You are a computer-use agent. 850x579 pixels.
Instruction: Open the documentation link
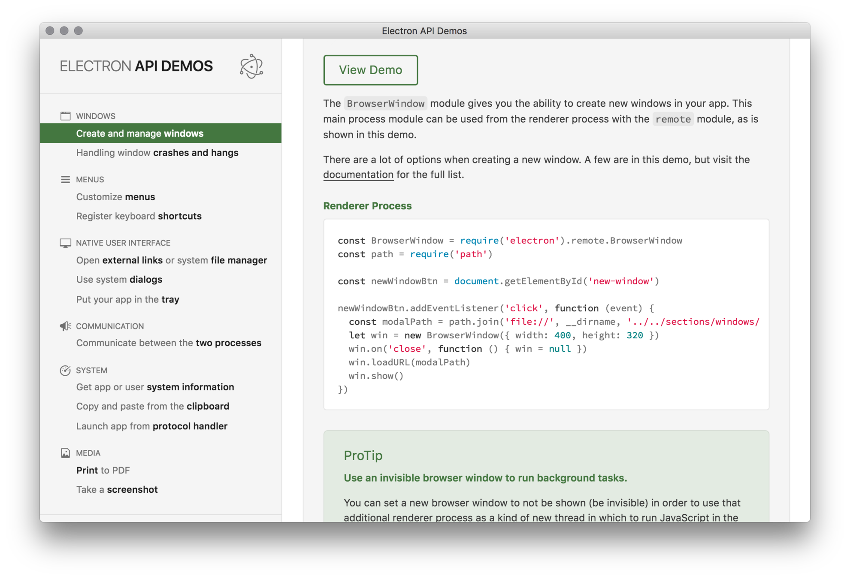[x=358, y=175]
